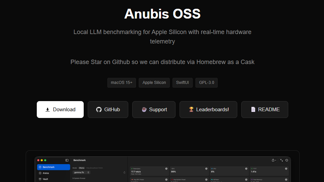Open the share dropdown in the toolbar
Image resolution: width=324 pixels, height=182 pixels.
click(x=274, y=160)
